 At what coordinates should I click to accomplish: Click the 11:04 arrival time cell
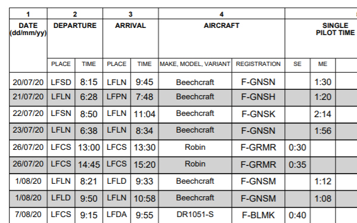145,115
